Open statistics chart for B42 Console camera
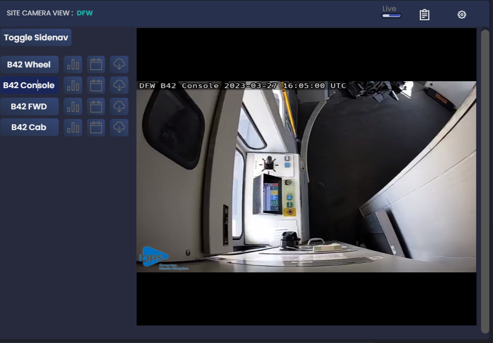 73,85
